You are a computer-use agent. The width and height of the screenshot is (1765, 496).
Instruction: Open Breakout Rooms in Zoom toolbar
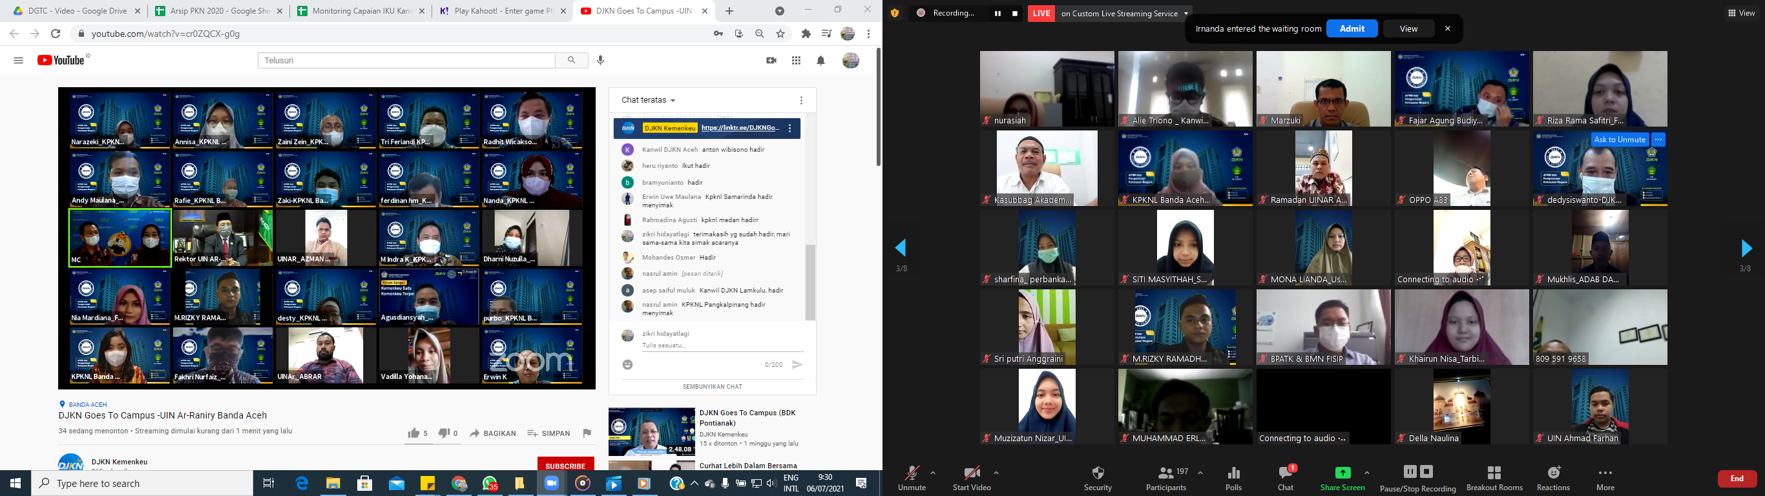pos(1494,474)
